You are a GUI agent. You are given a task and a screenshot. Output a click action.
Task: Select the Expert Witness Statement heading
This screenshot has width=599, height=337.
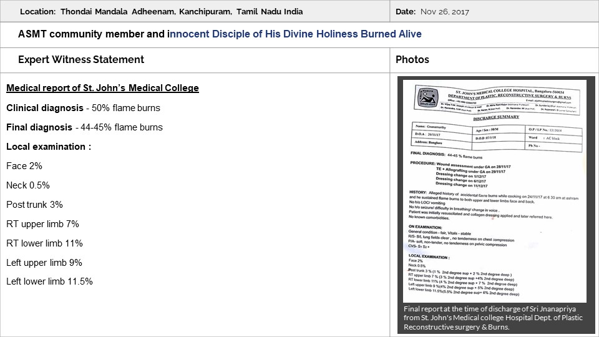[x=81, y=59]
